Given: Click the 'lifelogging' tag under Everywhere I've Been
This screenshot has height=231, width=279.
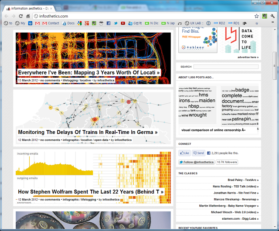Looking at the screenshot, I should (x=70, y=81).
